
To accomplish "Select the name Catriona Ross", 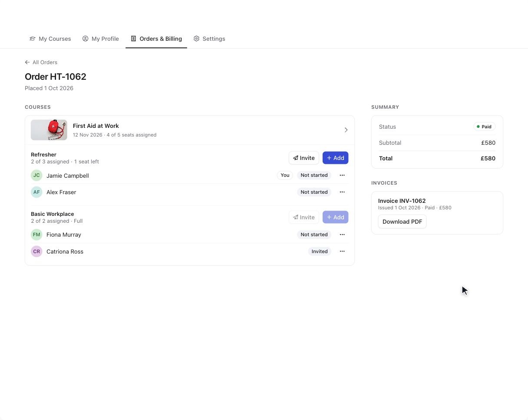I will 65,251.
